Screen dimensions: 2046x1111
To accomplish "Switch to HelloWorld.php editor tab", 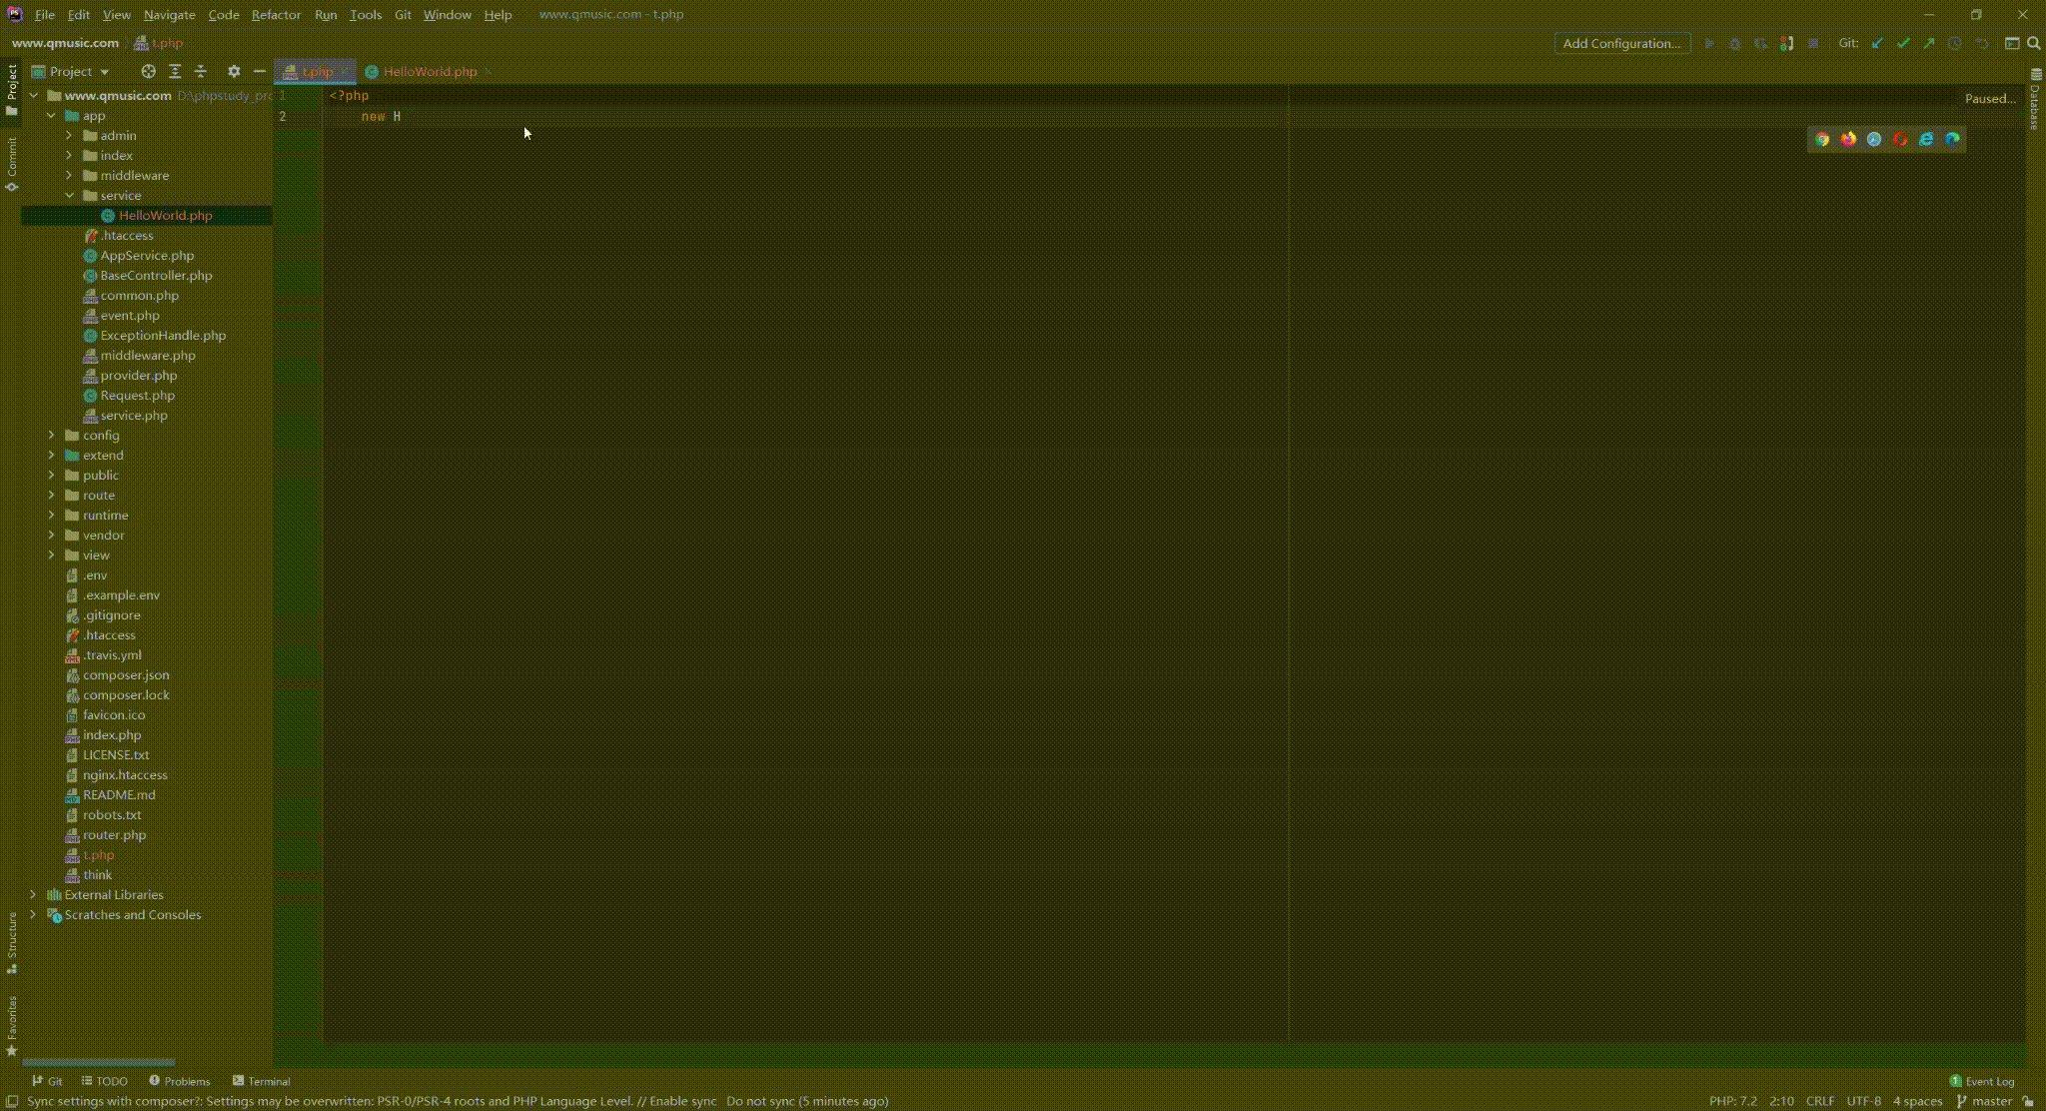I will tap(430, 71).
